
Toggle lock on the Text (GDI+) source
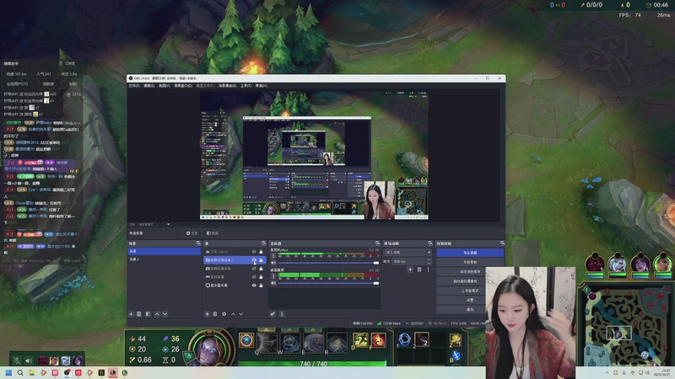(261, 252)
